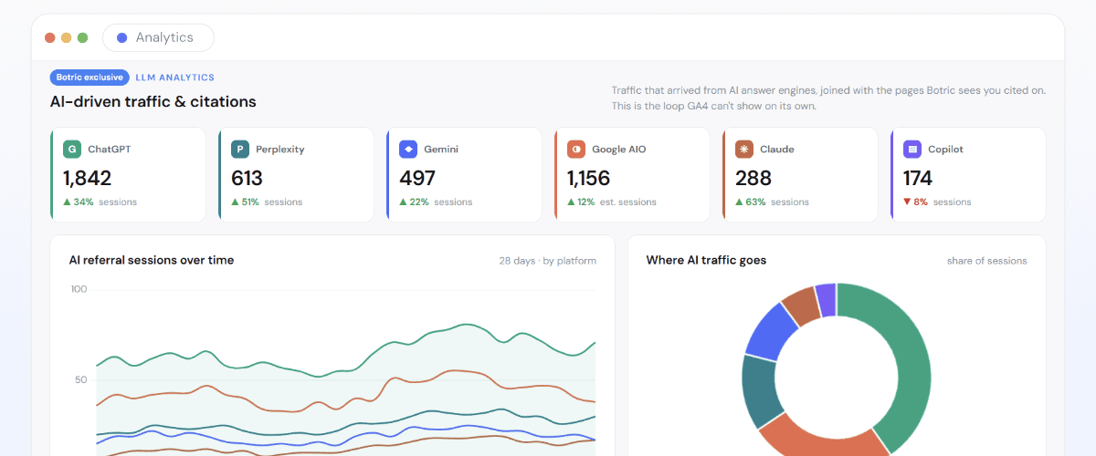
Task: Select the Copilot 174 sessions value
Action: 918,178
